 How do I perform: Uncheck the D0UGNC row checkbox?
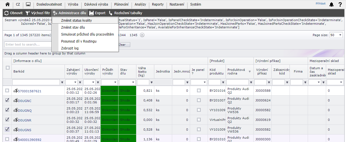(8, 100)
